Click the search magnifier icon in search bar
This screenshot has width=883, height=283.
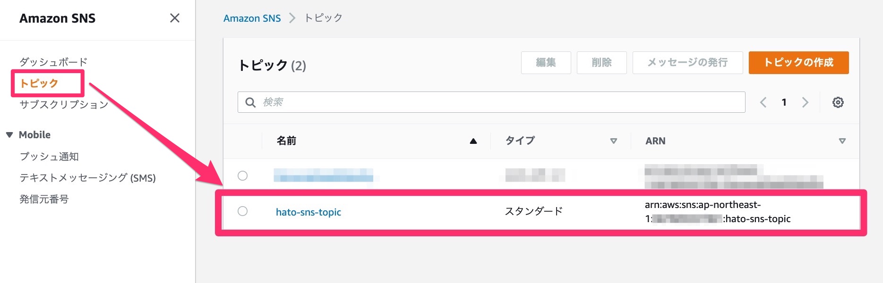pos(250,102)
